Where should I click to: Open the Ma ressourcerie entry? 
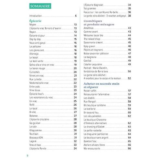107,149
